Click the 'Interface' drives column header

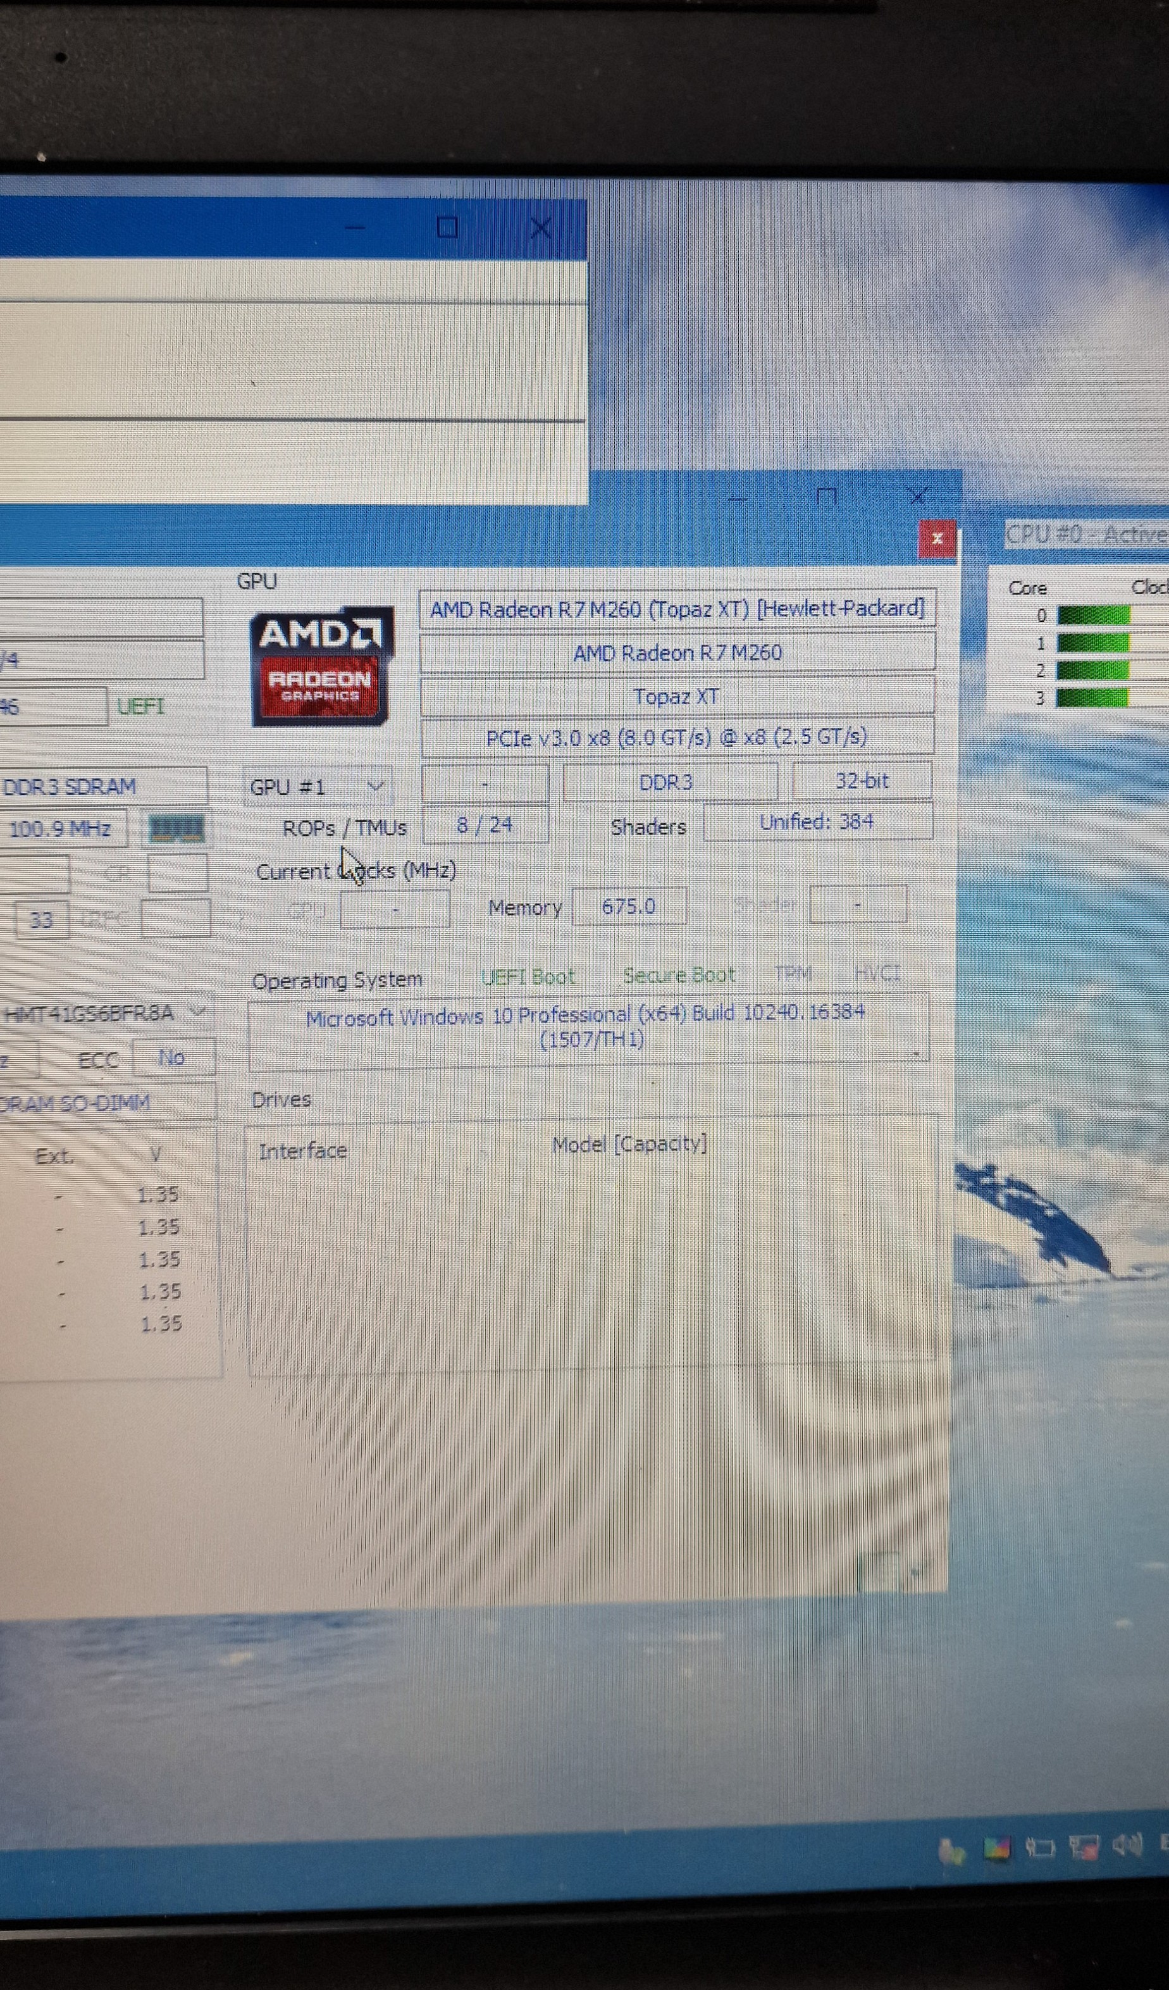point(303,1150)
